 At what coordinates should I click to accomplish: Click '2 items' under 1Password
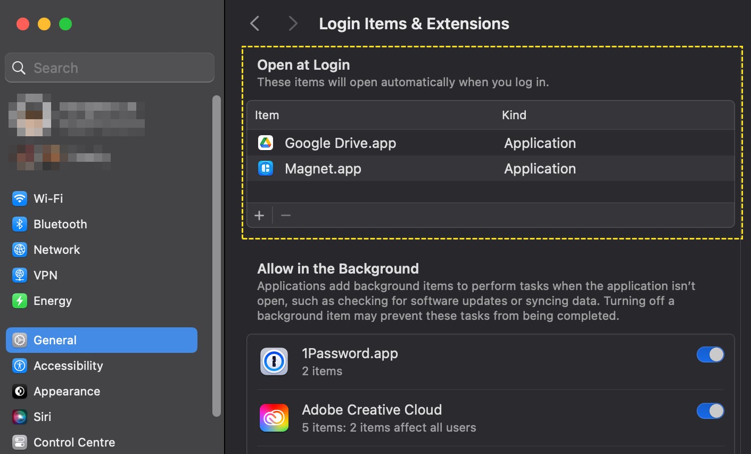[322, 371]
